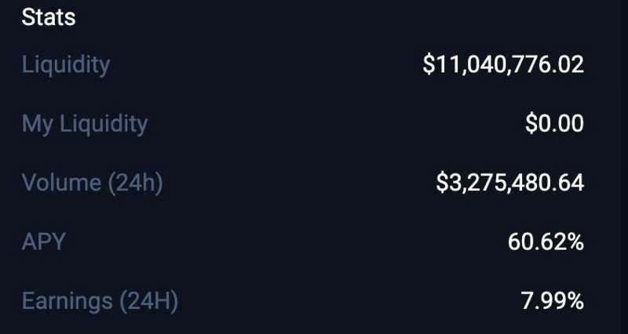This screenshot has width=628, height=334.
Task: Tap the total pool liquidity dollar amount
Action: click(x=503, y=64)
